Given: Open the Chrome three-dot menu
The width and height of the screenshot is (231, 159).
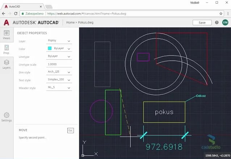Looking at the screenshot, I should tap(228, 14).
